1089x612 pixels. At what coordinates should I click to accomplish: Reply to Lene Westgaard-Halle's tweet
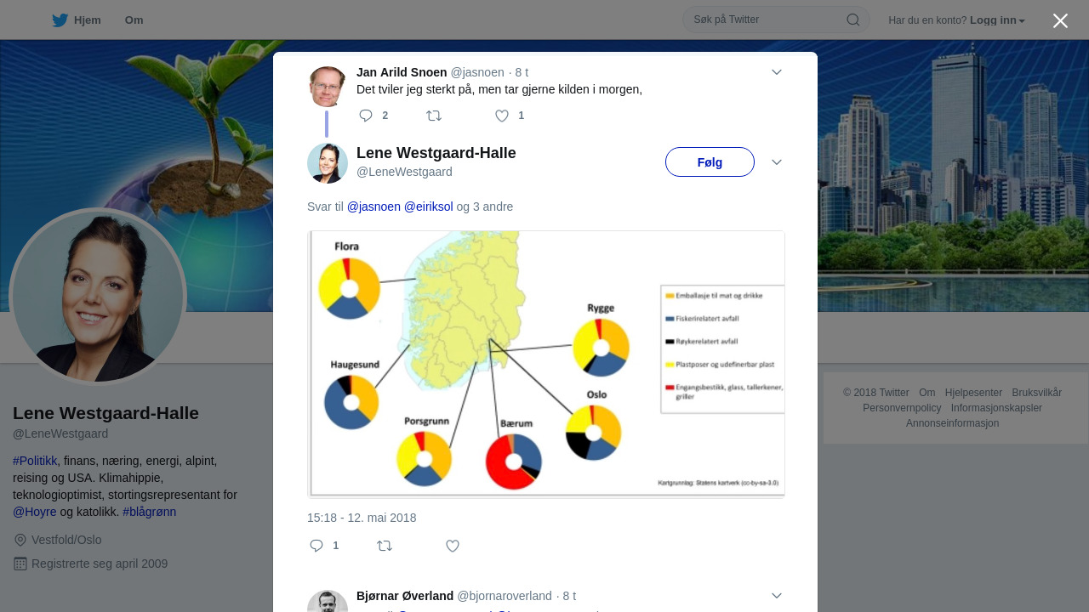[316, 546]
